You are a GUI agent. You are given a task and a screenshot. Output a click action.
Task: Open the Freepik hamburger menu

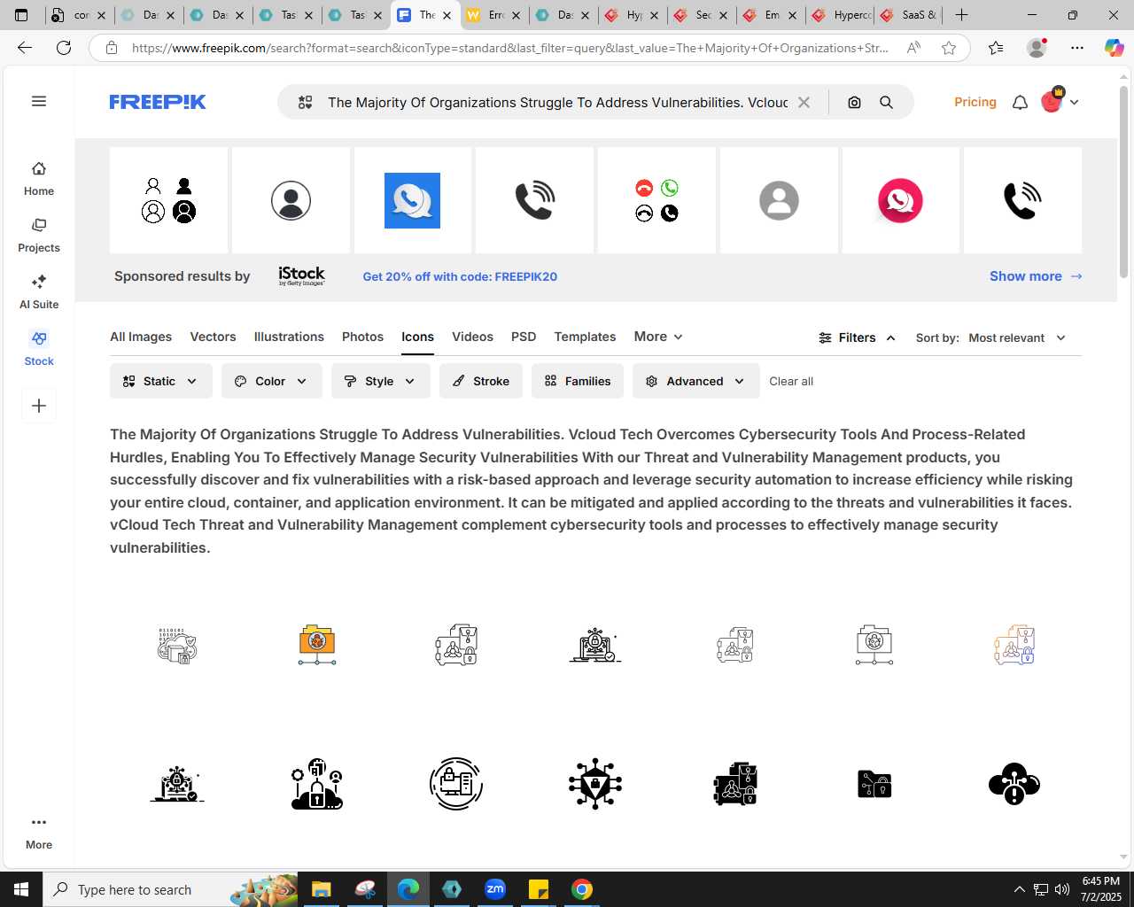point(39,101)
